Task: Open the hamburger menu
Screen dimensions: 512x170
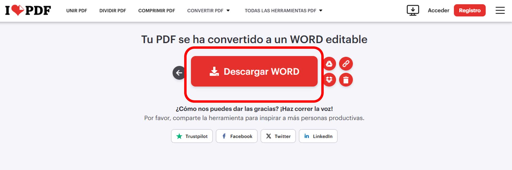Action: click(x=500, y=10)
